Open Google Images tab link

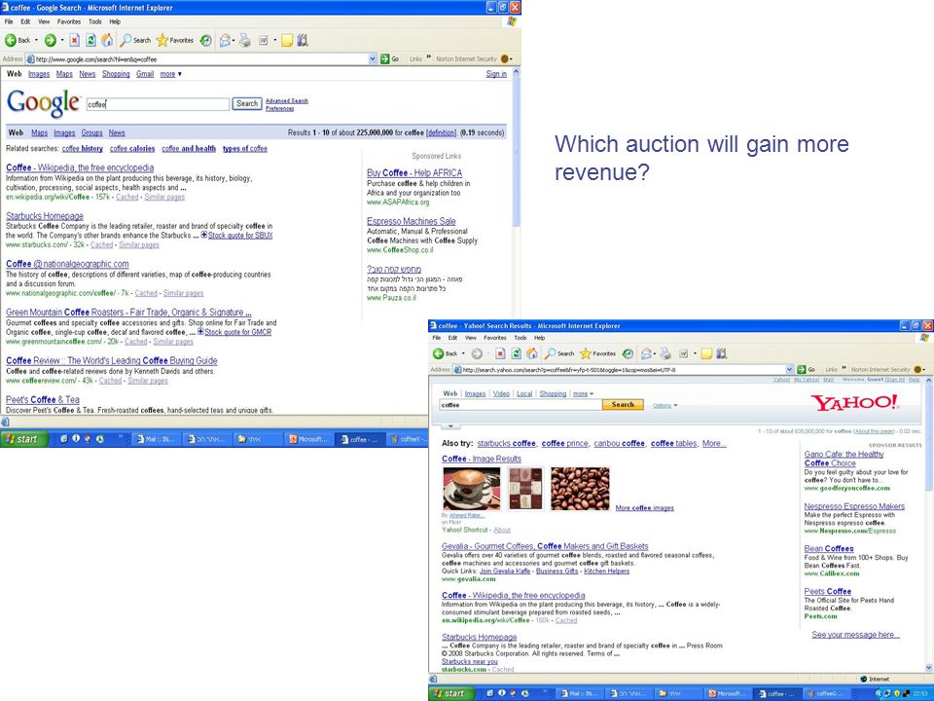coord(39,74)
